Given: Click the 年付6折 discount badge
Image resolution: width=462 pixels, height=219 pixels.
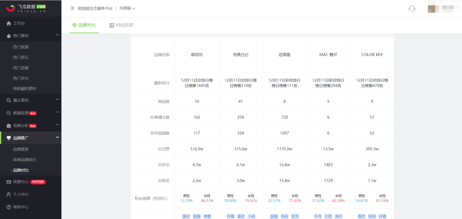Looking at the screenshot, I should pyautogui.click(x=38, y=182).
